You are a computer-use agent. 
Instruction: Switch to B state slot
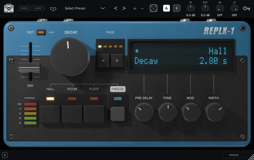click(x=177, y=8)
